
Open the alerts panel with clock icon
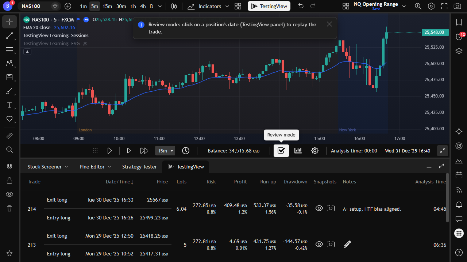(x=459, y=36)
